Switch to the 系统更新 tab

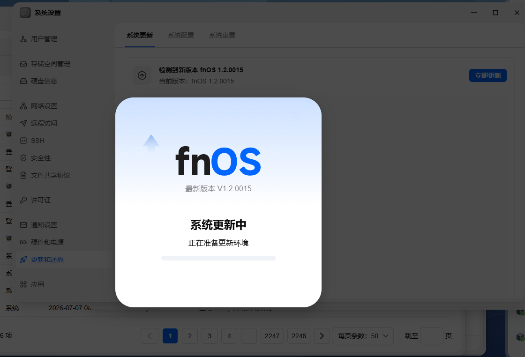[140, 35]
